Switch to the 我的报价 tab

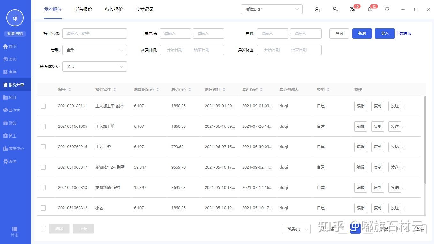pyautogui.click(x=53, y=10)
